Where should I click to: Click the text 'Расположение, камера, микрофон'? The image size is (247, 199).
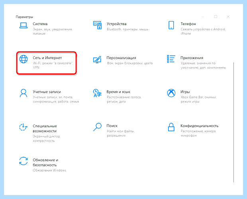[198, 133]
